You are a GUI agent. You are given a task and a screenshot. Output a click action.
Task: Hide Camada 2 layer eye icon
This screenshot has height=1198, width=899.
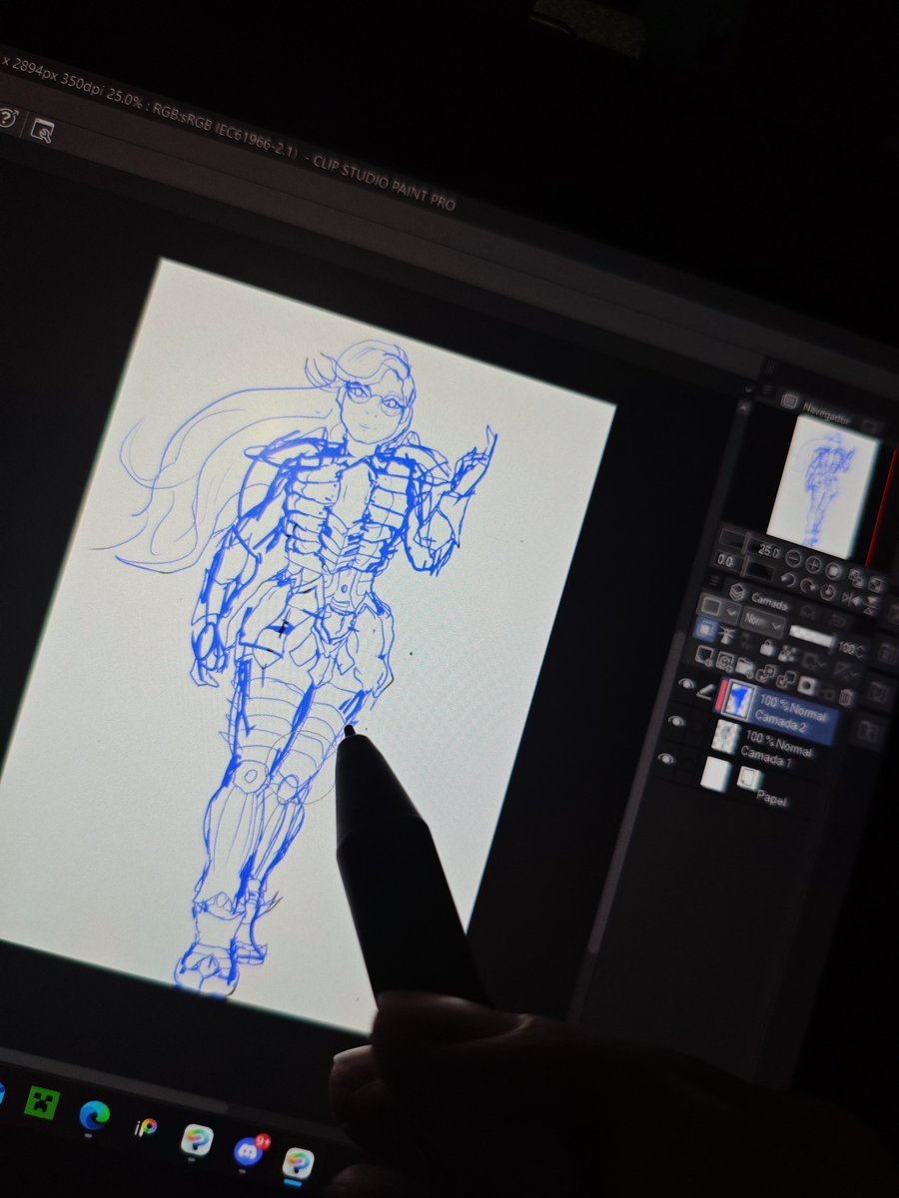pyautogui.click(x=686, y=684)
